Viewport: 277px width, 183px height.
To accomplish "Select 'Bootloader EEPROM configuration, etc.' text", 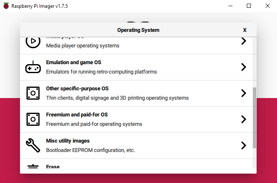I will (91, 150).
